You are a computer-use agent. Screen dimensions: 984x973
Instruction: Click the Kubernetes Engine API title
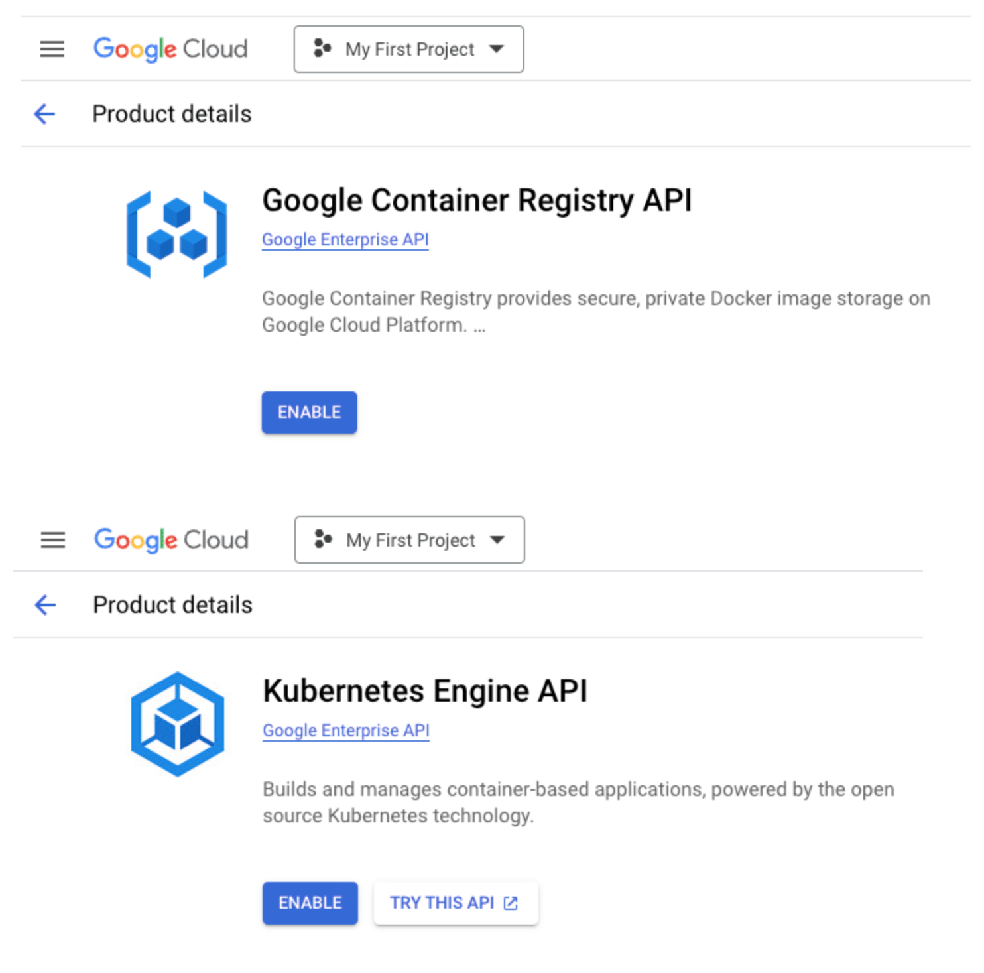[x=425, y=691]
